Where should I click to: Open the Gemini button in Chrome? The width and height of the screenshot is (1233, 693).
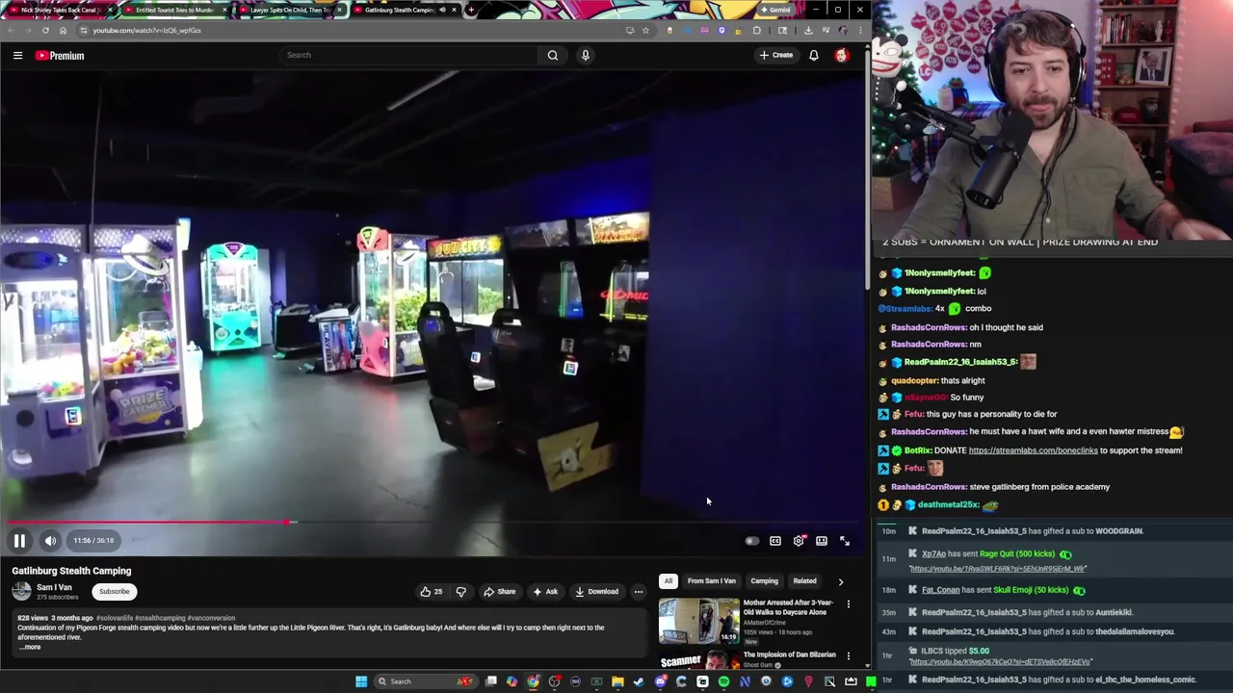[775, 10]
